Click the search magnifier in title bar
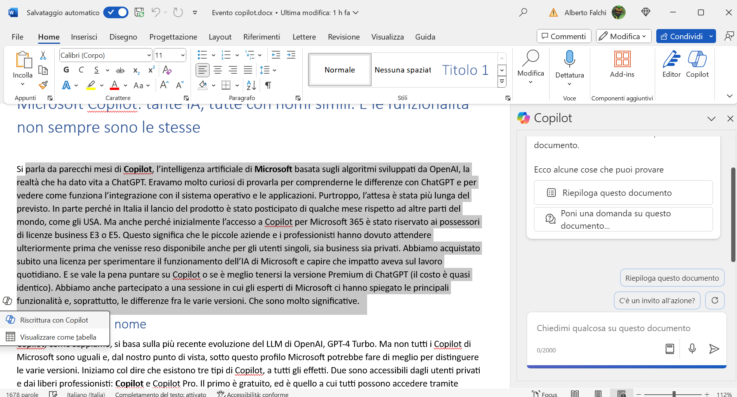The image size is (737, 397). tap(523, 12)
